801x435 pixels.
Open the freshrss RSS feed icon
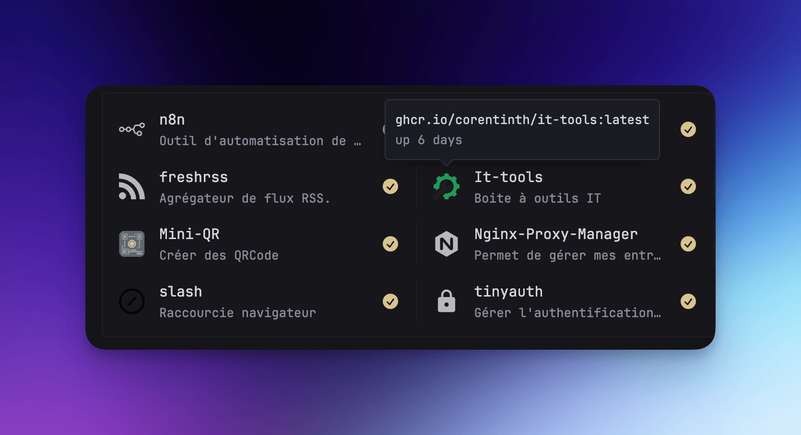coord(131,186)
